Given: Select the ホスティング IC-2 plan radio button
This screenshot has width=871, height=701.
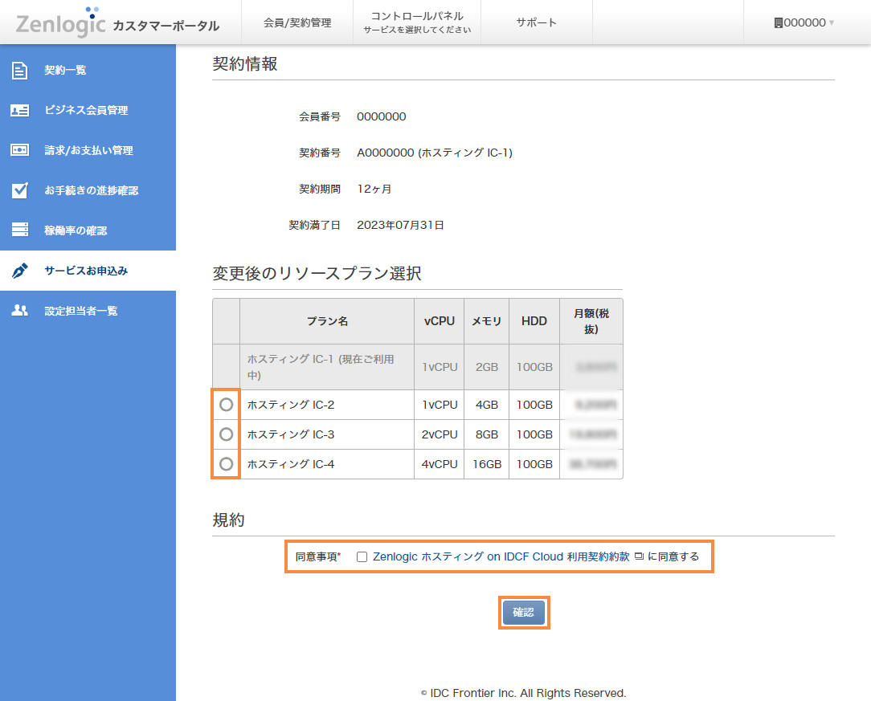Looking at the screenshot, I should (x=226, y=405).
